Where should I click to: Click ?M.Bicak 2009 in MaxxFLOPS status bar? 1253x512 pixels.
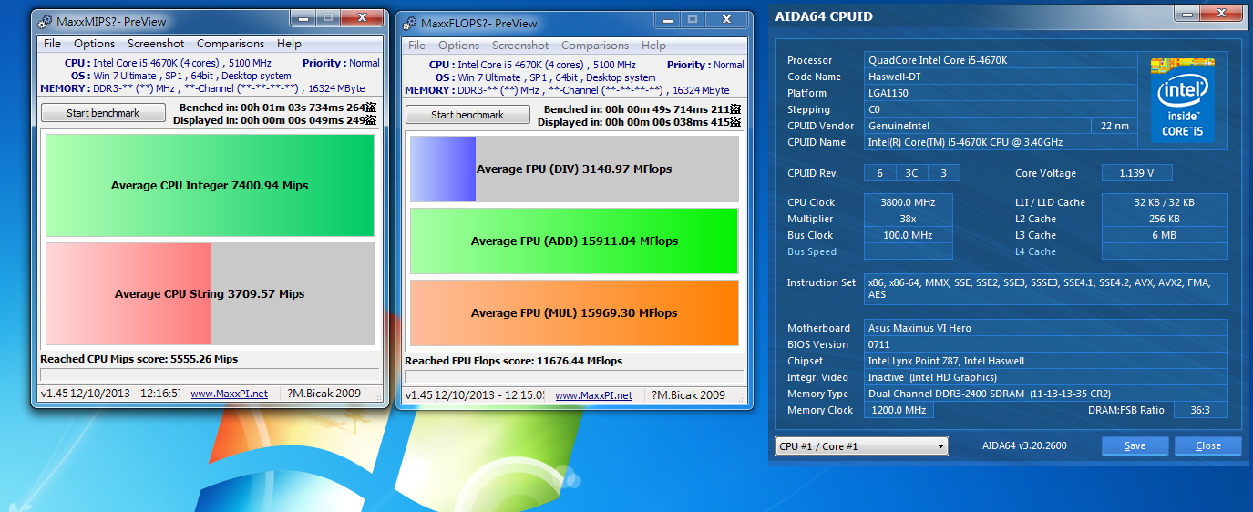click(x=690, y=395)
